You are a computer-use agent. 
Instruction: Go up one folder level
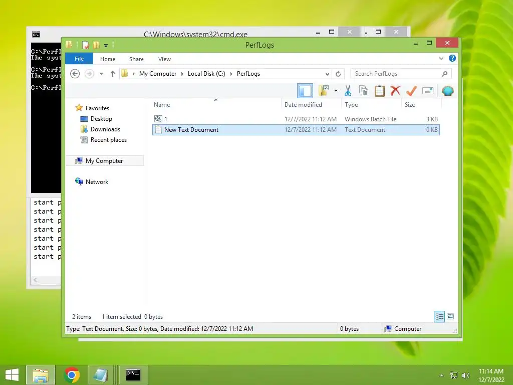pos(113,74)
